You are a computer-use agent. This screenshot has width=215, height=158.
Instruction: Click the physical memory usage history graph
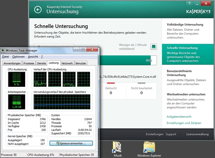(62, 102)
